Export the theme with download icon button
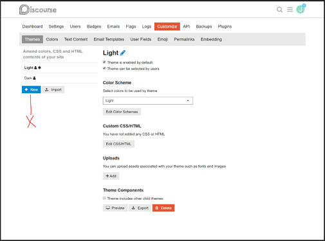Image resolution: width=325 pixels, height=241 pixels. click(140, 208)
